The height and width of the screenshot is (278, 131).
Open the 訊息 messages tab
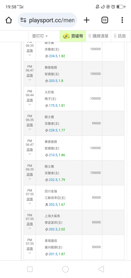point(120,36)
